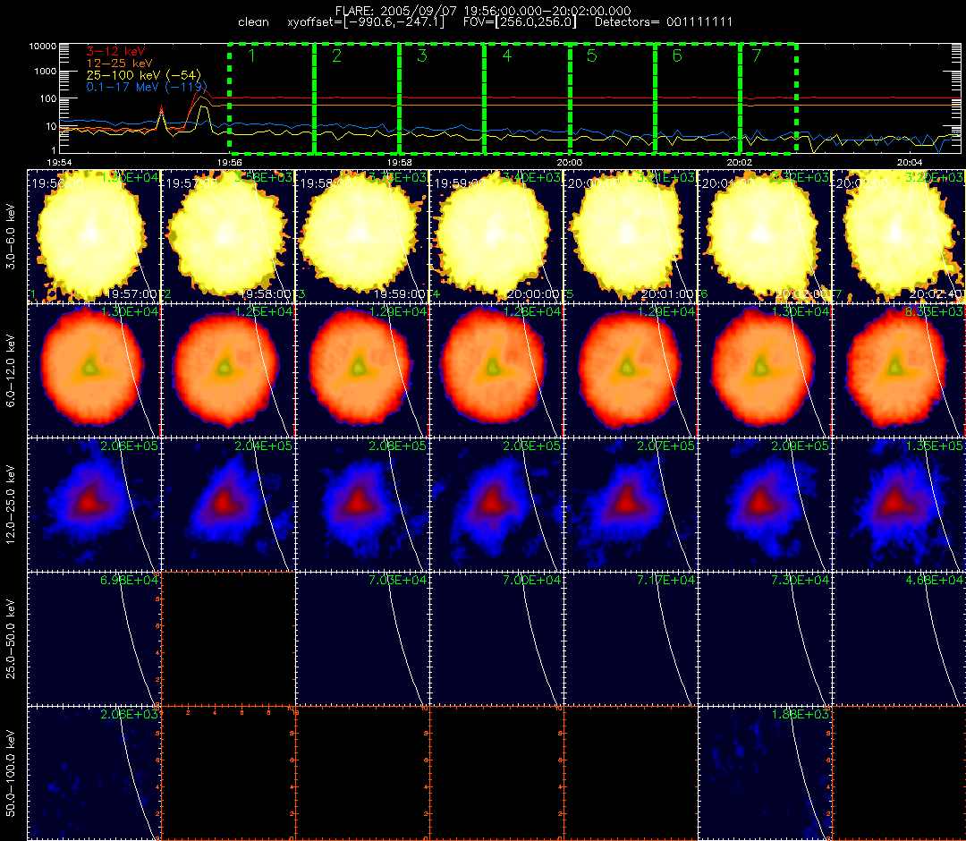Click the '12.0-25.0 keV' row label
This screenshot has height=841, width=966.
click(11, 505)
